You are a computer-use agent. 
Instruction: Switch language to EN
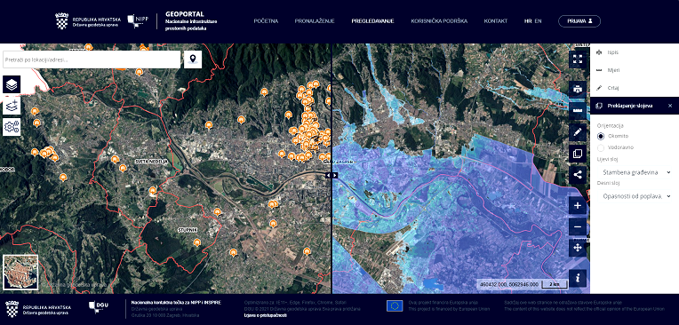[538, 20]
